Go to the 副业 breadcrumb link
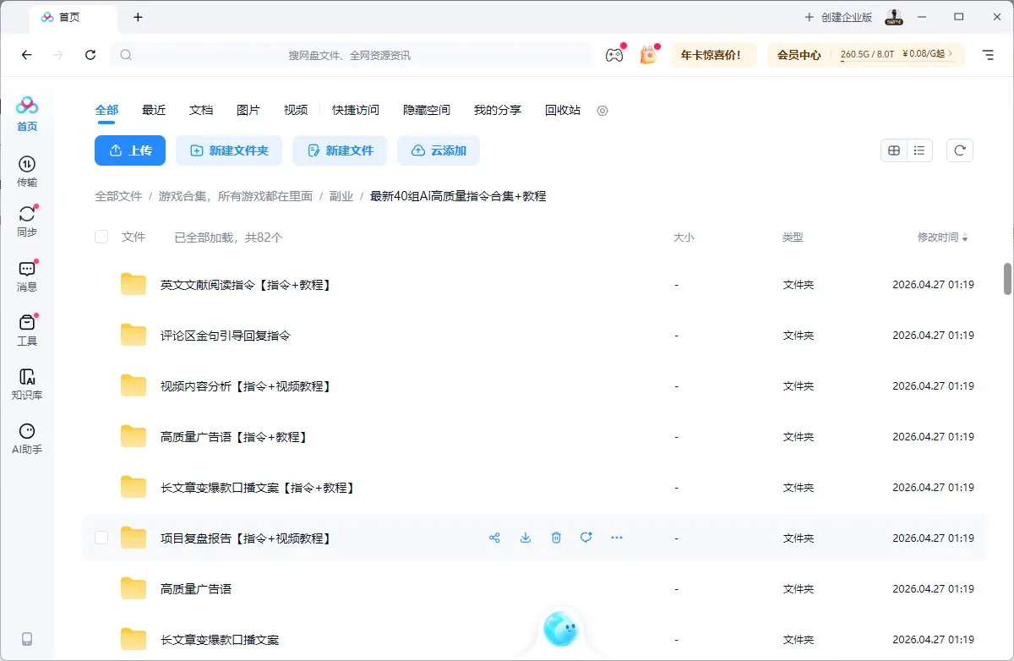The height and width of the screenshot is (661, 1014). point(341,195)
